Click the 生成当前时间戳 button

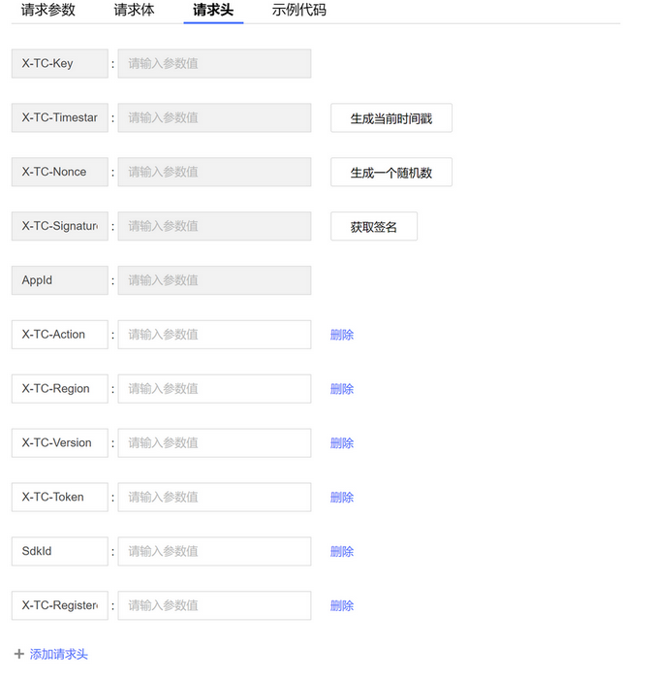coord(391,117)
